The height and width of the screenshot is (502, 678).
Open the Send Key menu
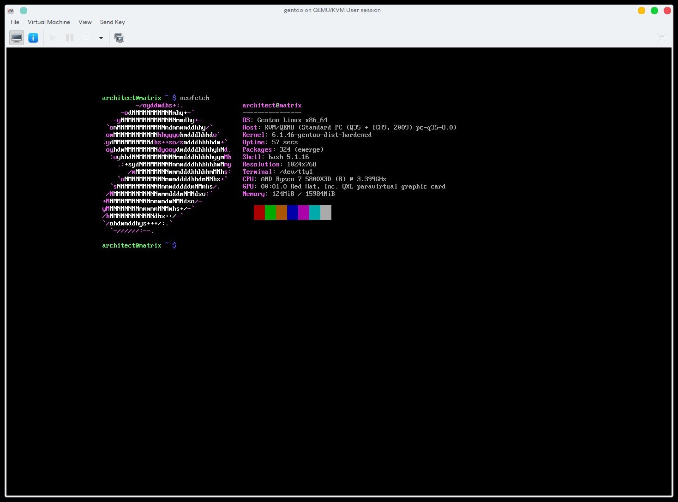tap(112, 22)
